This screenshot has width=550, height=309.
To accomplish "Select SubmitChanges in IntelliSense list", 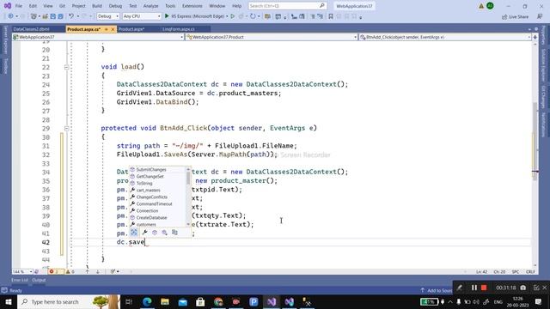I will pos(151,170).
